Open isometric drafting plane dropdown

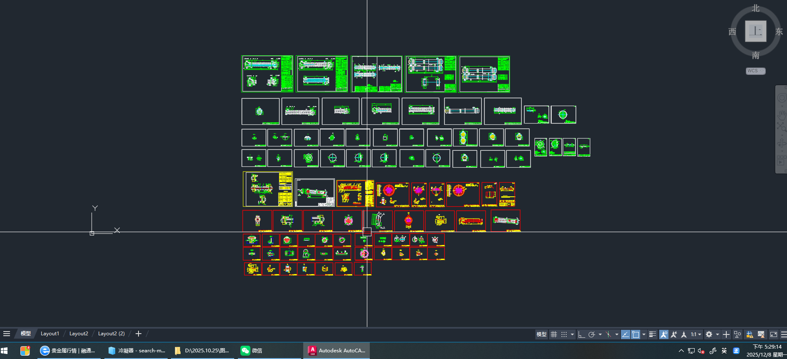click(616, 334)
